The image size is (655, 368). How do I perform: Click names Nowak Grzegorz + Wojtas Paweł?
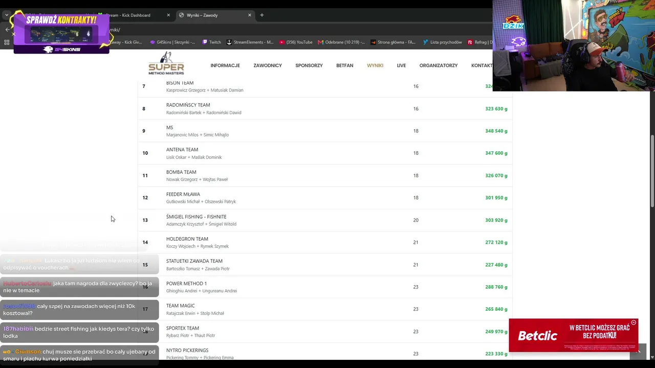click(197, 179)
